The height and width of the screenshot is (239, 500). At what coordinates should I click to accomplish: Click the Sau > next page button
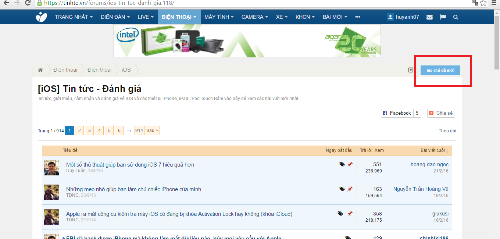click(152, 131)
